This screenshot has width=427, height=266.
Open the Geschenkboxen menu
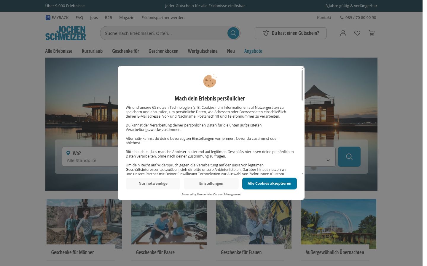163,51
